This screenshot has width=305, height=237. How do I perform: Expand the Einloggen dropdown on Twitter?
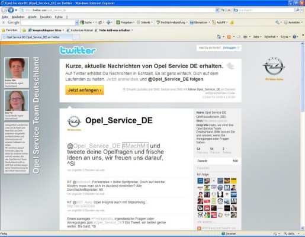pos(238,48)
